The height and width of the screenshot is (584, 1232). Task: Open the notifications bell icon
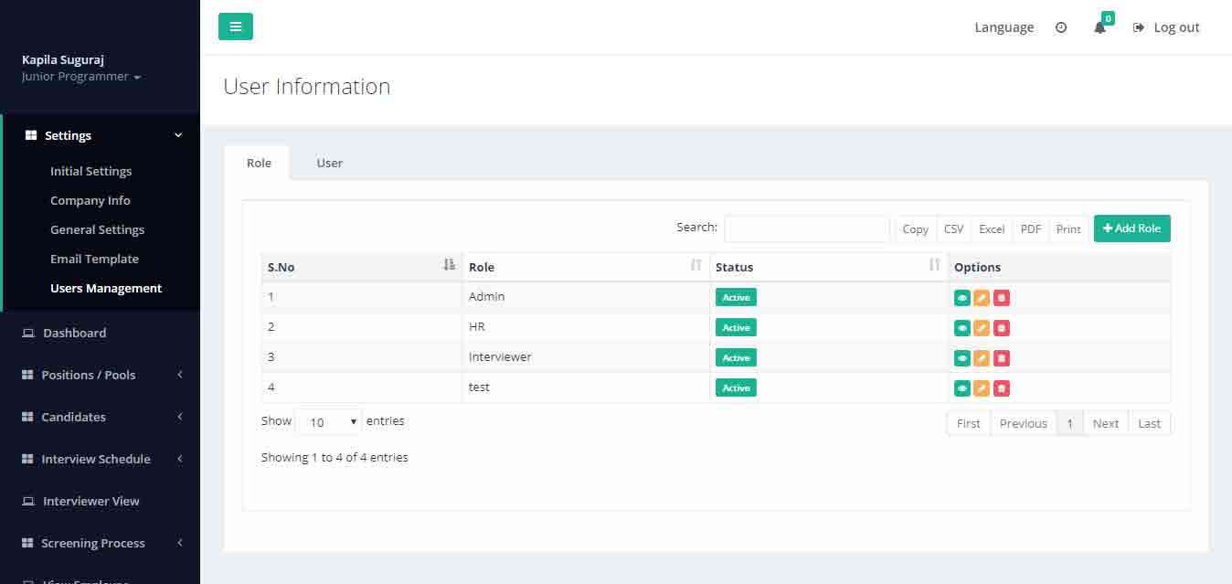coord(1099,27)
